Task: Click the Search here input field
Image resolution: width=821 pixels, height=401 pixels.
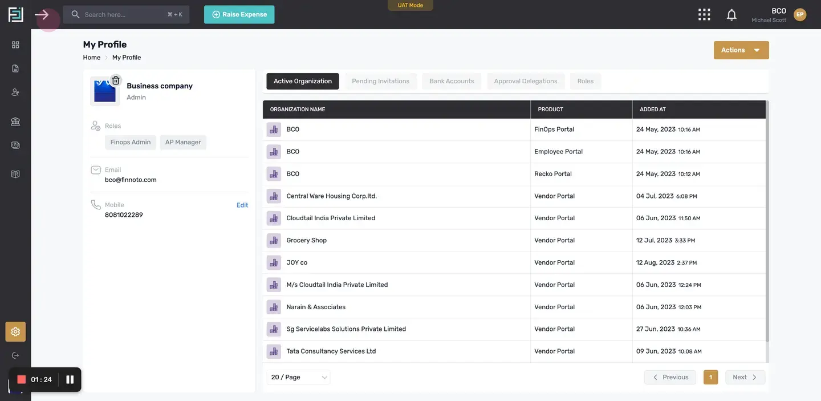Action: coord(126,15)
